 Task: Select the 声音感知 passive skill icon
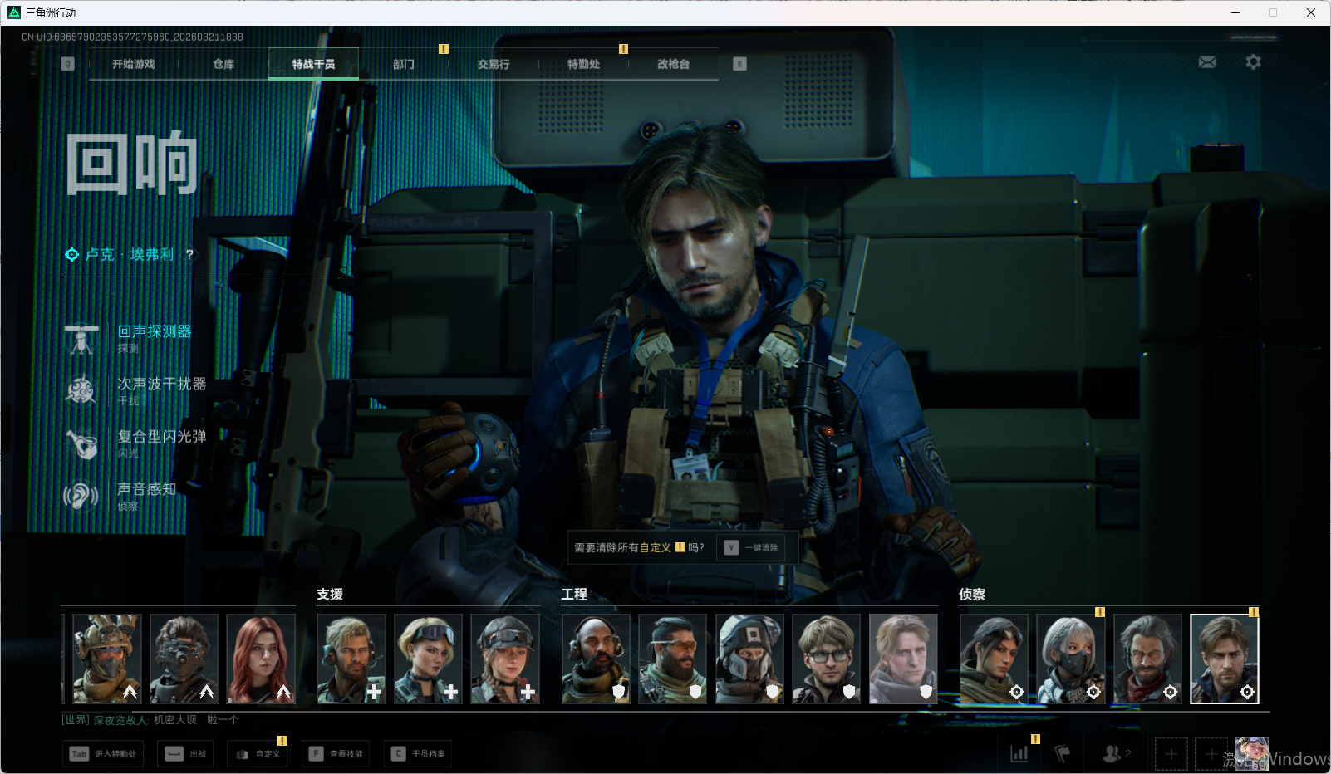click(x=81, y=496)
